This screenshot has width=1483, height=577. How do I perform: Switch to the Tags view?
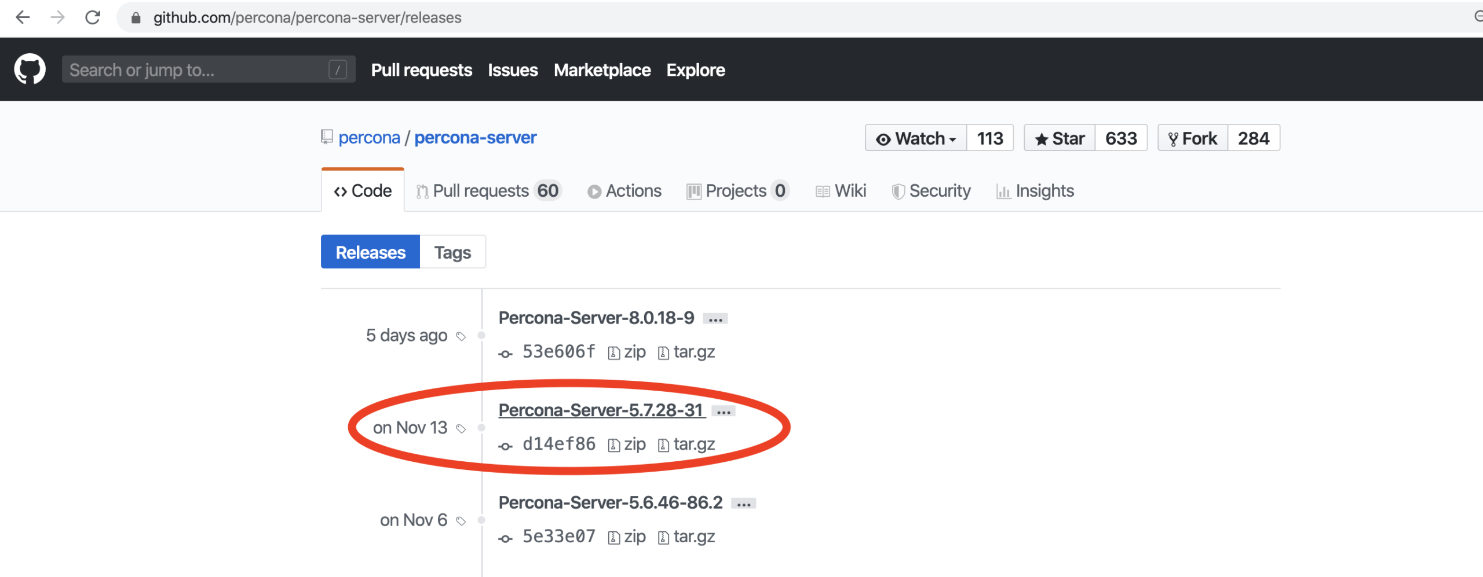[x=452, y=252]
